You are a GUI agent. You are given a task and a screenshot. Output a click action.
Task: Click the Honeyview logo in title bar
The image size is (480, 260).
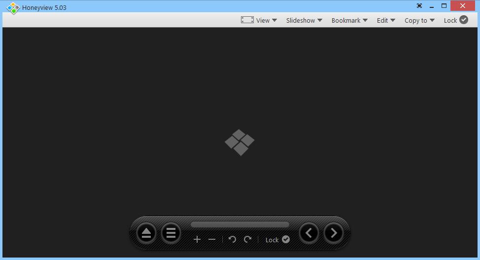click(13, 8)
